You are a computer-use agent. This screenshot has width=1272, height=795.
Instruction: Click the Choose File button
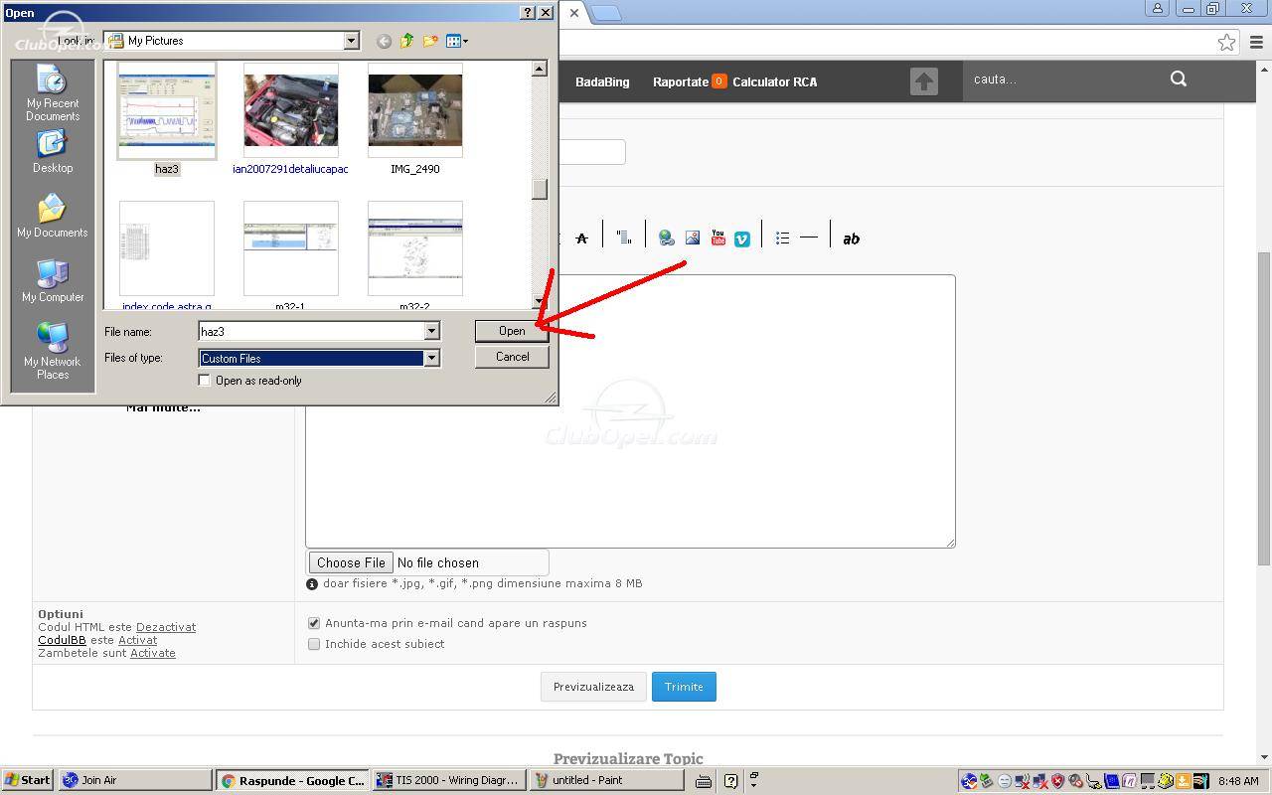[x=351, y=562]
